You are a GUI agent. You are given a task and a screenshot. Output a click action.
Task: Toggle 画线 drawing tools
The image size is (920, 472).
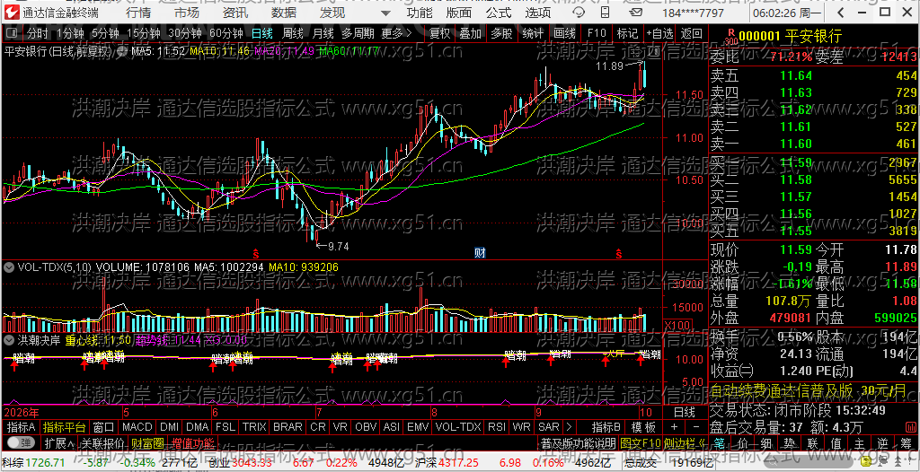tap(564, 33)
